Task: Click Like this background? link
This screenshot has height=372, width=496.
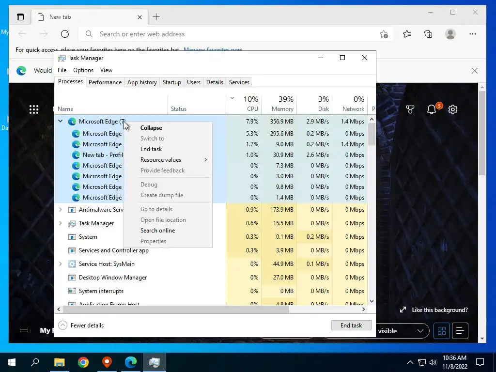Action: pos(440,310)
